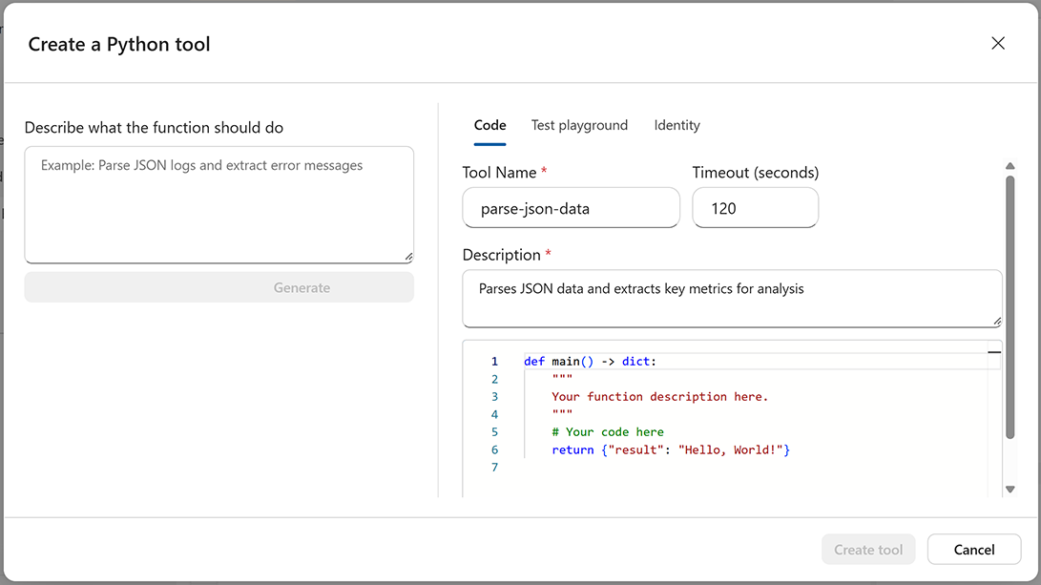Viewport: 1041px width, 585px height.
Task: Open the Identity tab
Action: click(x=677, y=125)
